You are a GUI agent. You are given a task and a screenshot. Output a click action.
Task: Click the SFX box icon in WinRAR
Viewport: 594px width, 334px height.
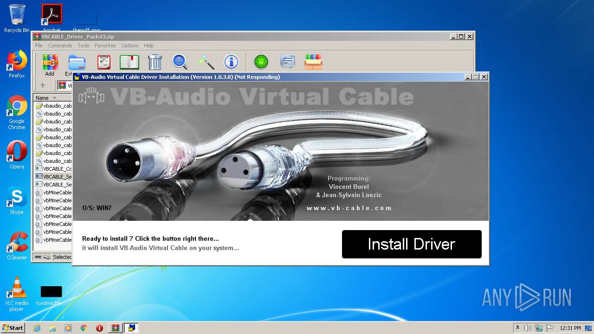(313, 62)
